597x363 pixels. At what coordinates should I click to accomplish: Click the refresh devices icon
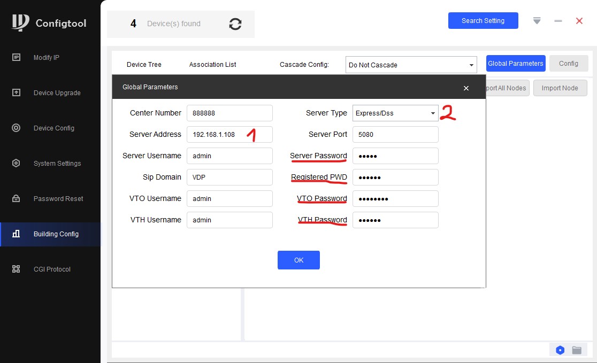[x=235, y=24]
